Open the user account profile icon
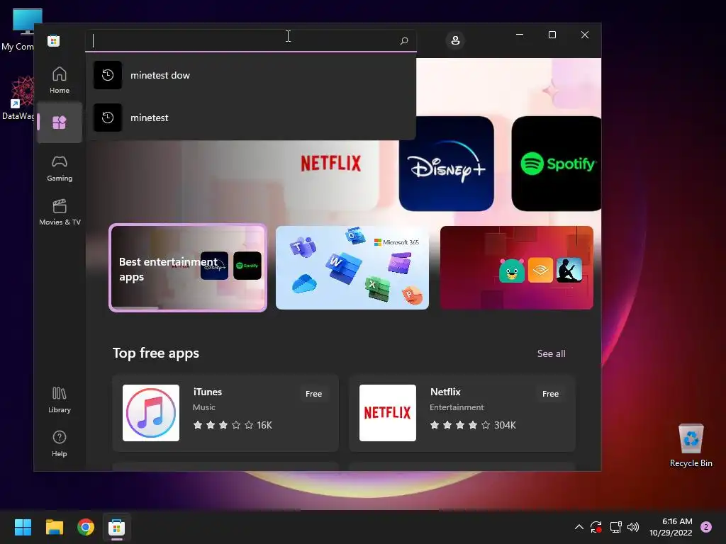The image size is (726, 544). 455,40
